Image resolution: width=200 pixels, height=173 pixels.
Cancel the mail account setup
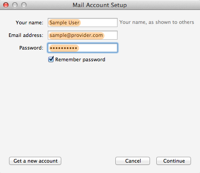pos(132,161)
